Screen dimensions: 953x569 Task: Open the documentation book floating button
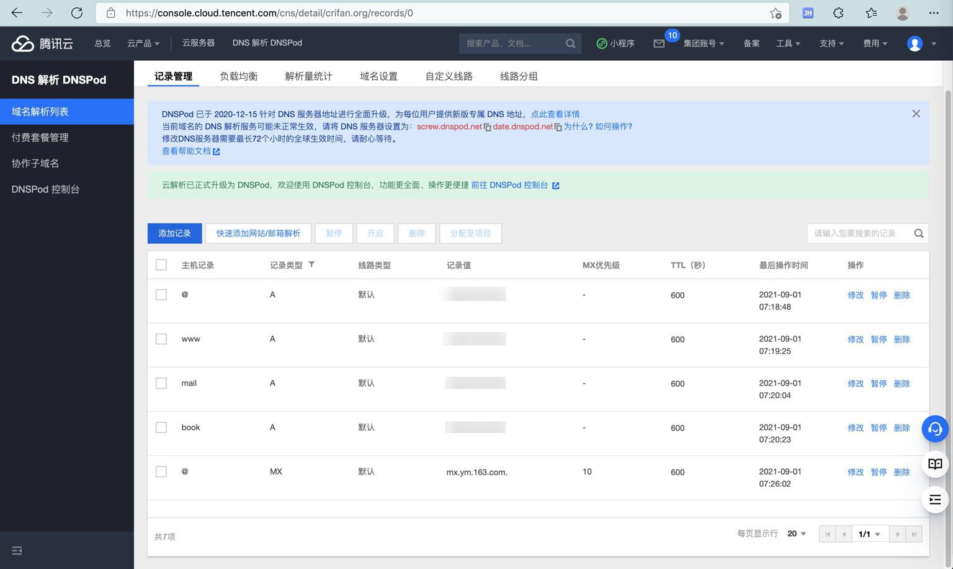point(935,464)
